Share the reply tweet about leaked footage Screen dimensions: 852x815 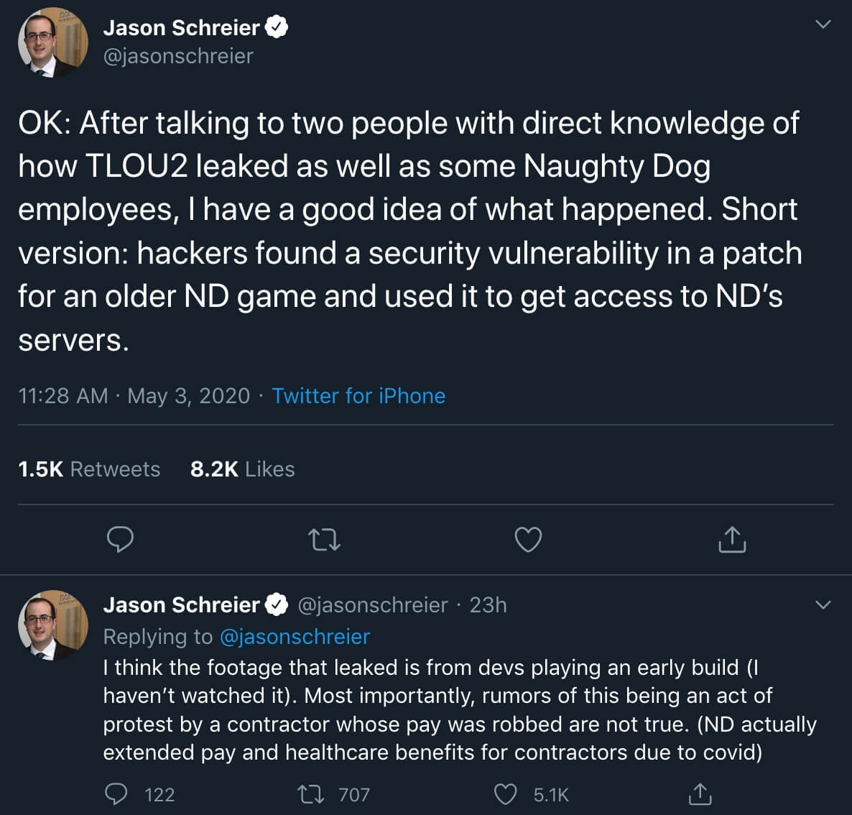tap(700, 793)
